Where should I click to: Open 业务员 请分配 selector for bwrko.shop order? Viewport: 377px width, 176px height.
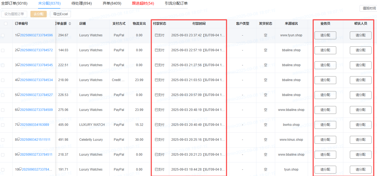[325, 125]
